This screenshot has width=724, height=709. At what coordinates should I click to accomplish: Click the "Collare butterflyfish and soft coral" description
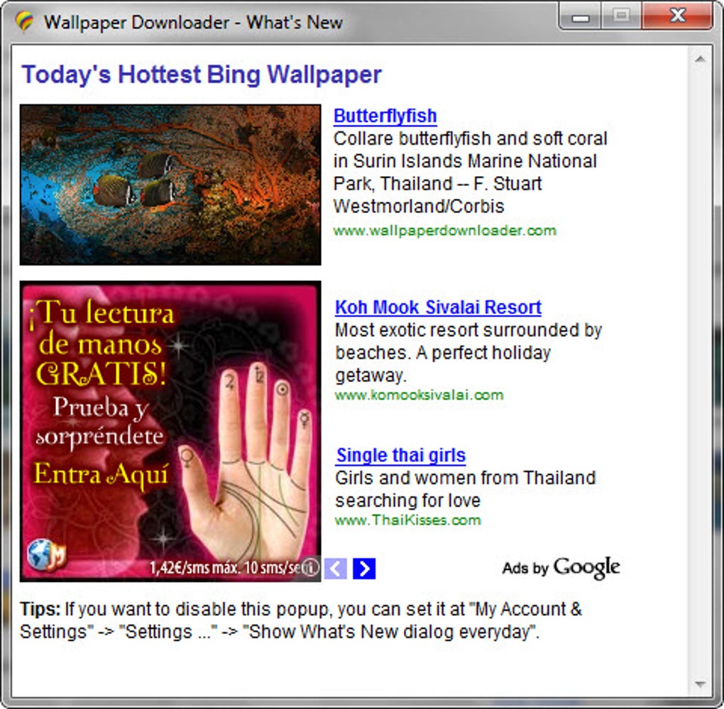tap(471, 138)
